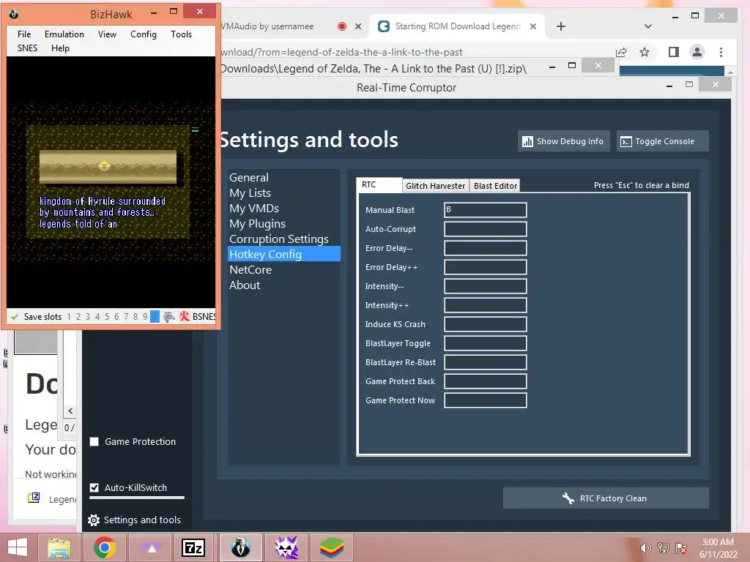The width and height of the screenshot is (750, 562).
Task: Click the green checkmark in BizHawk status bar
Action: click(x=15, y=316)
